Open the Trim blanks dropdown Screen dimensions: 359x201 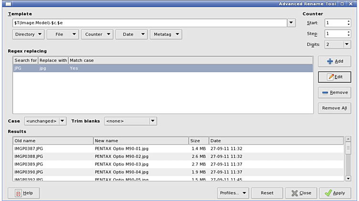(130, 121)
